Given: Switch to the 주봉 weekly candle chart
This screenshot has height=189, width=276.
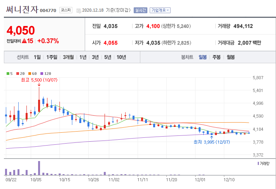Looking at the screenshot, I should click(x=217, y=57).
